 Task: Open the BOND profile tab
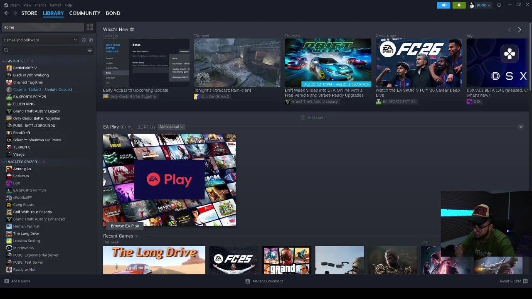113,13
